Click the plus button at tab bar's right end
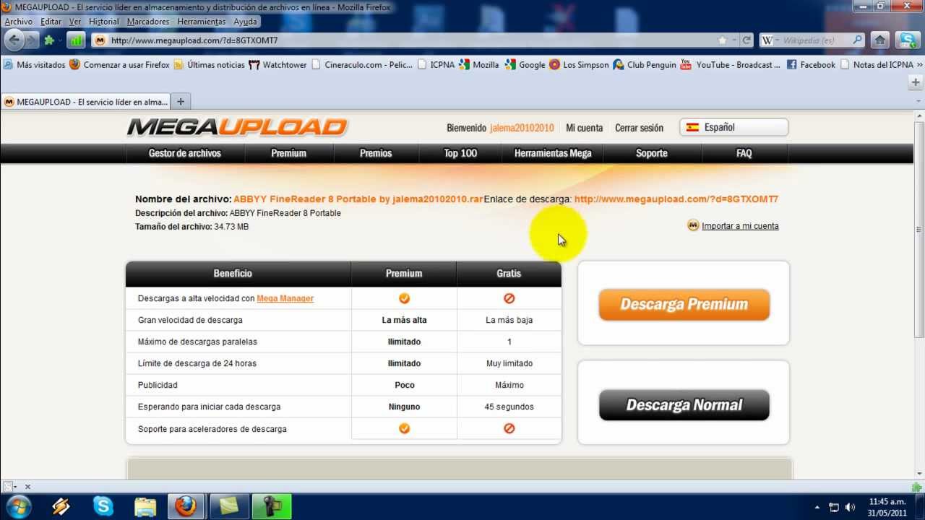The width and height of the screenshot is (925, 520). (916, 83)
